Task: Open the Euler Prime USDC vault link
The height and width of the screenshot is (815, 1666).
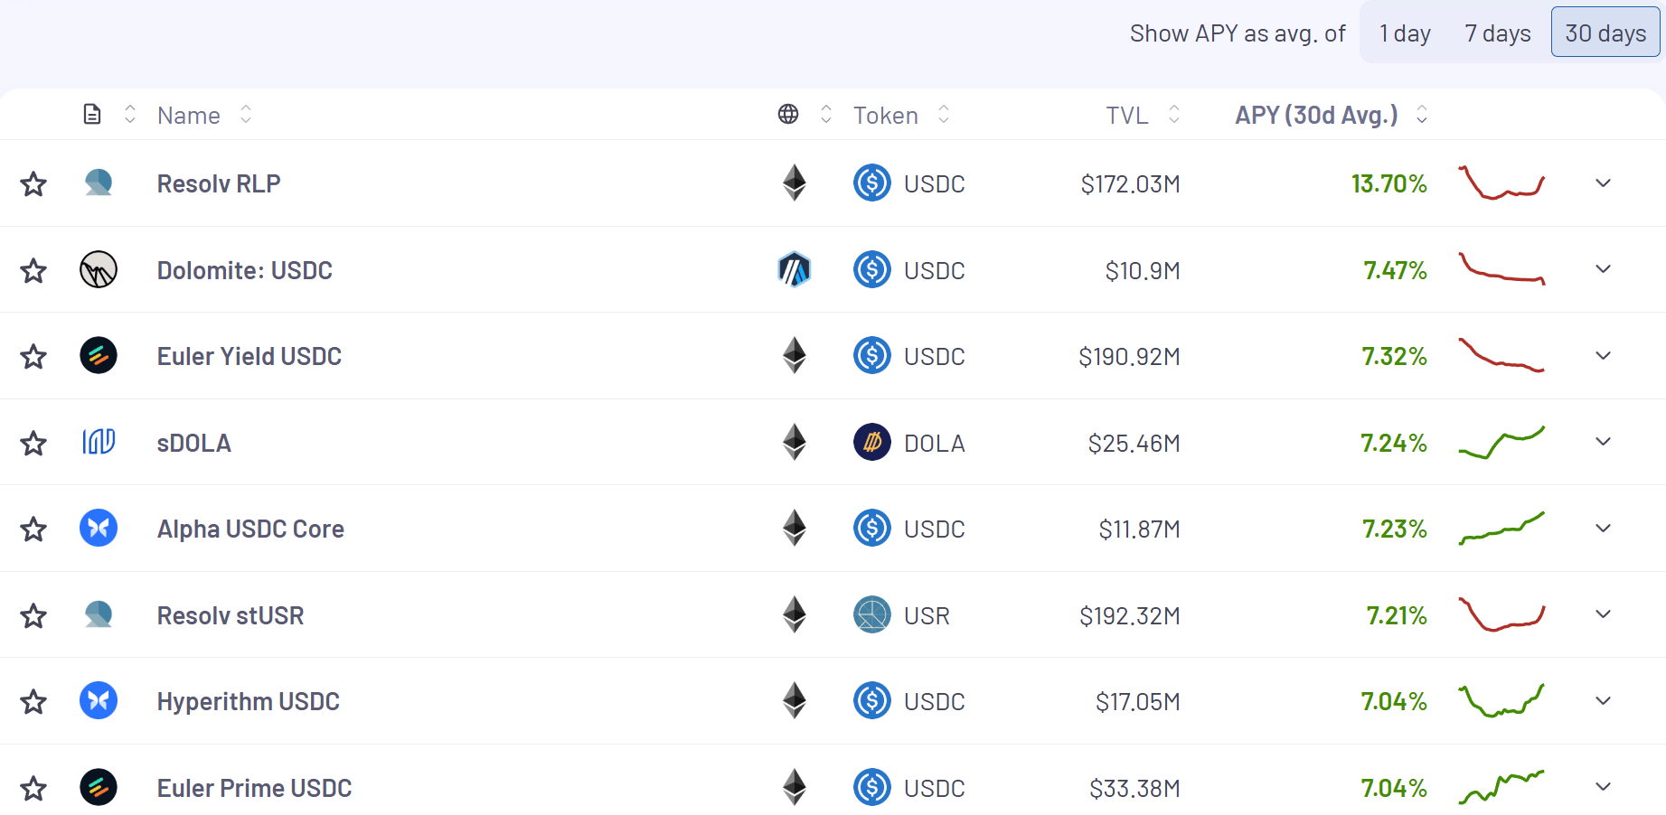Action: coord(254,789)
